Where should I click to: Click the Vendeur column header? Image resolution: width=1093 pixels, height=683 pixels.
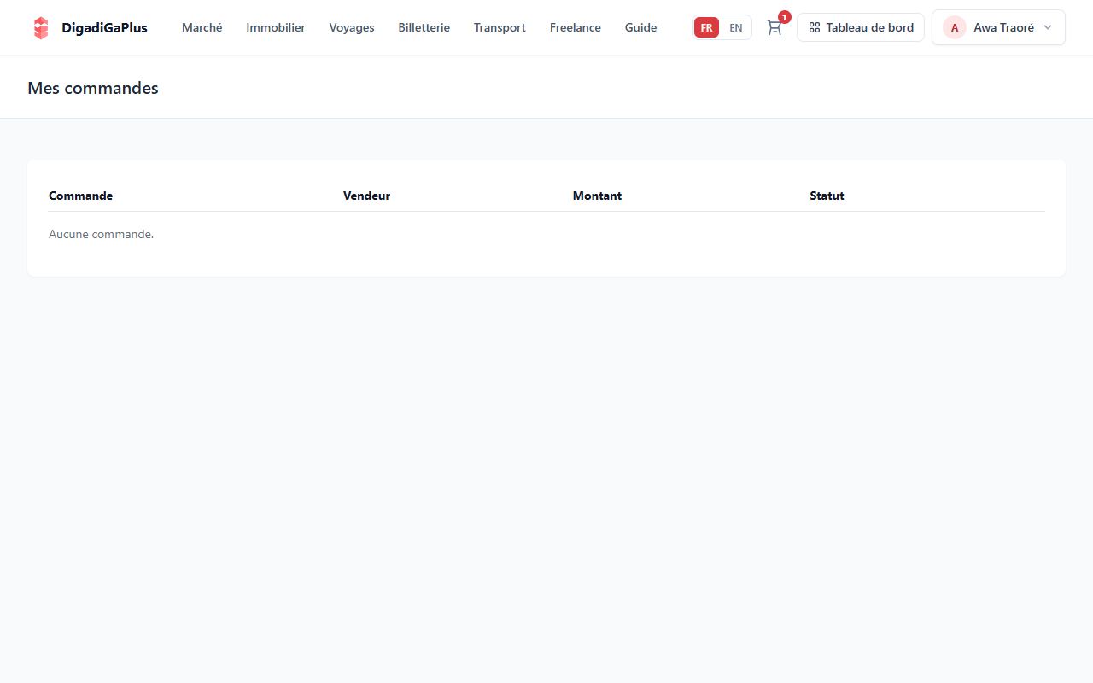pyautogui.click(x=366, y=196)
